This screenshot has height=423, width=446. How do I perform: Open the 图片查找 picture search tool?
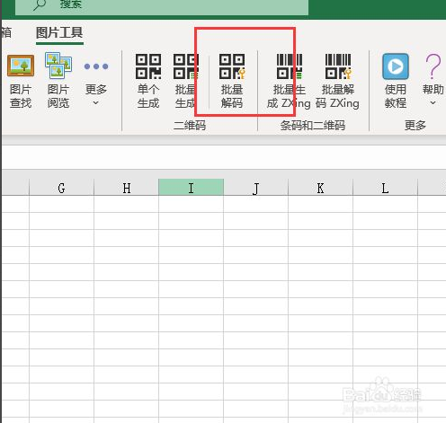(21, 82)
